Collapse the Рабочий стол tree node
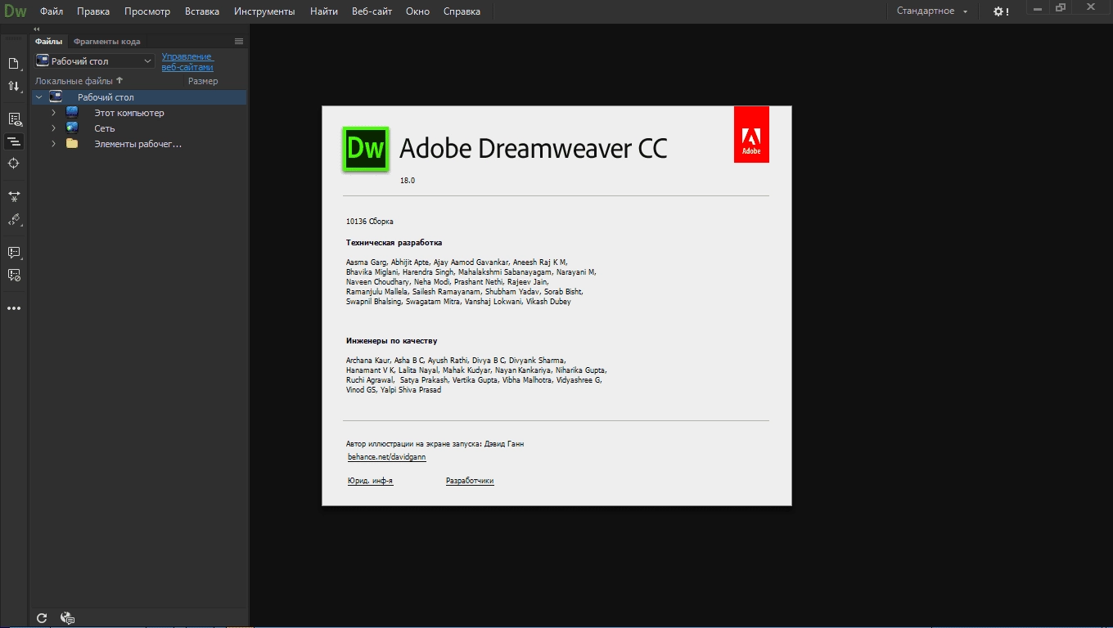The height and width of the screenshot is (628, 1113). [x=38, y=97]
